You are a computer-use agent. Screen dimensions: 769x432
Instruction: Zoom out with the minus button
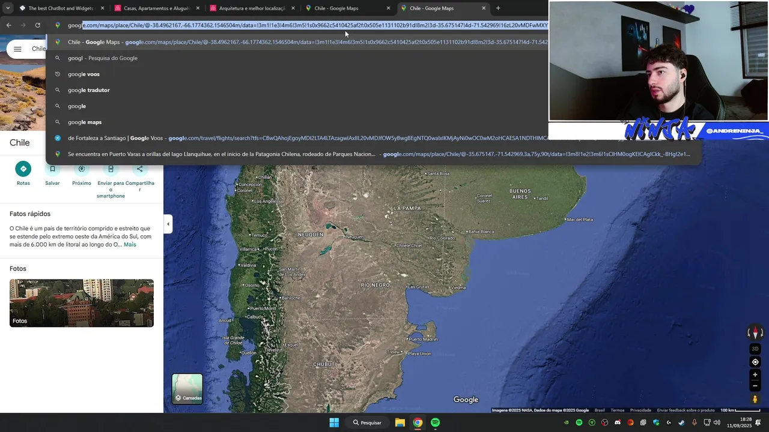pyautogui.click(x=755, y=386)
